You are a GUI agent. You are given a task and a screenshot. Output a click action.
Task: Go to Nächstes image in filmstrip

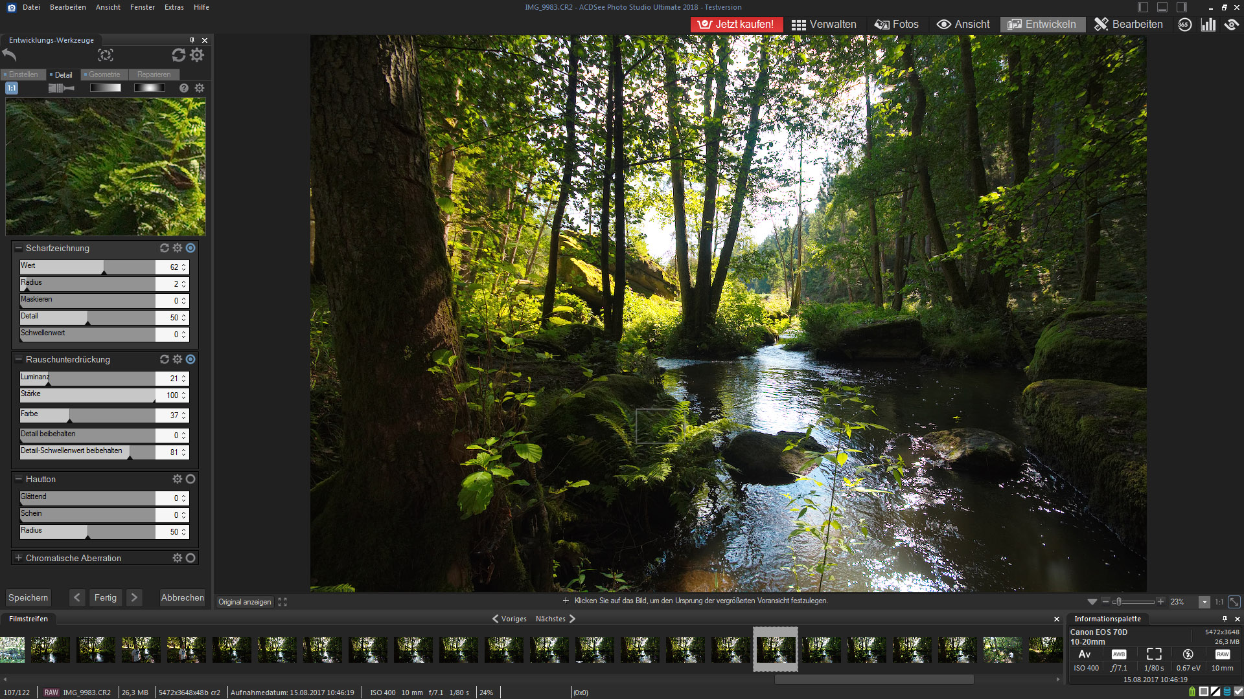pos(555,619)
